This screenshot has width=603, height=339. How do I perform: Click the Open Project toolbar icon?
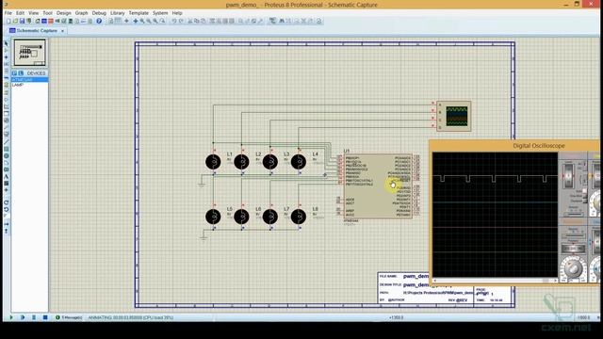pos(15,21)
